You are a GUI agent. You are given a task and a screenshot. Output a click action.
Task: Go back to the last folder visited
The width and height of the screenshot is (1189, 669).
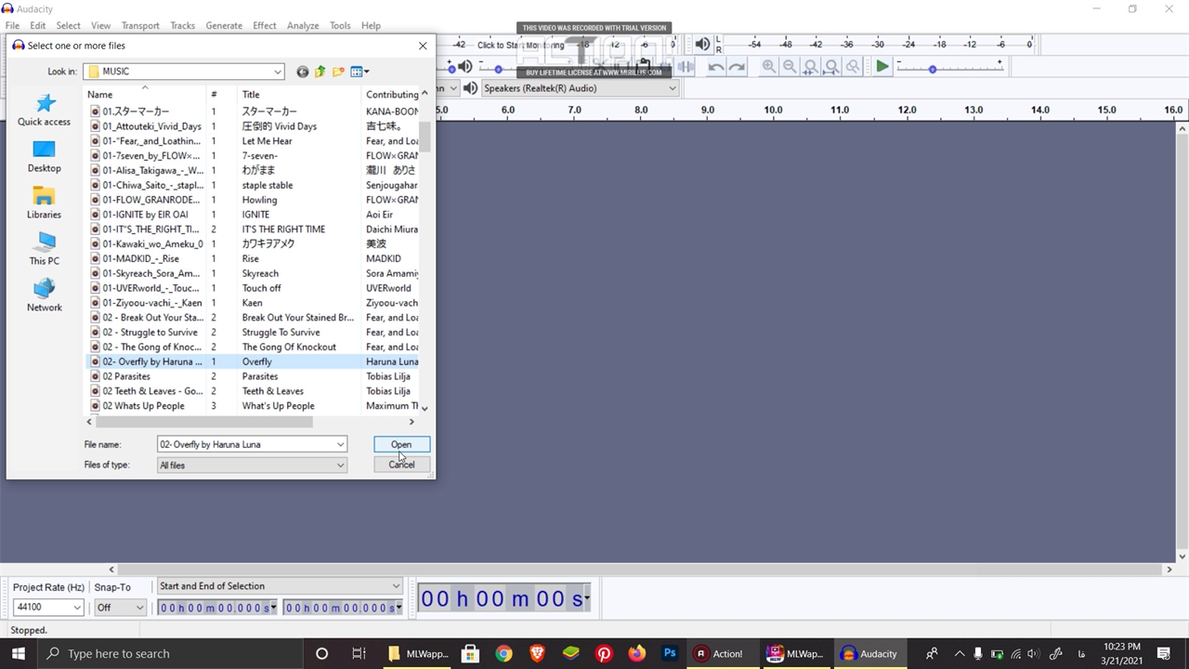click(x=302, y=72)
